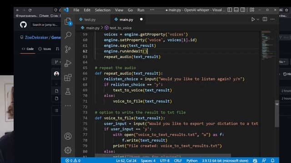The width and height of the screenshot is (291, 163).
Task: Click the feedback icon in status bar
Action: [x=264, y=161]
